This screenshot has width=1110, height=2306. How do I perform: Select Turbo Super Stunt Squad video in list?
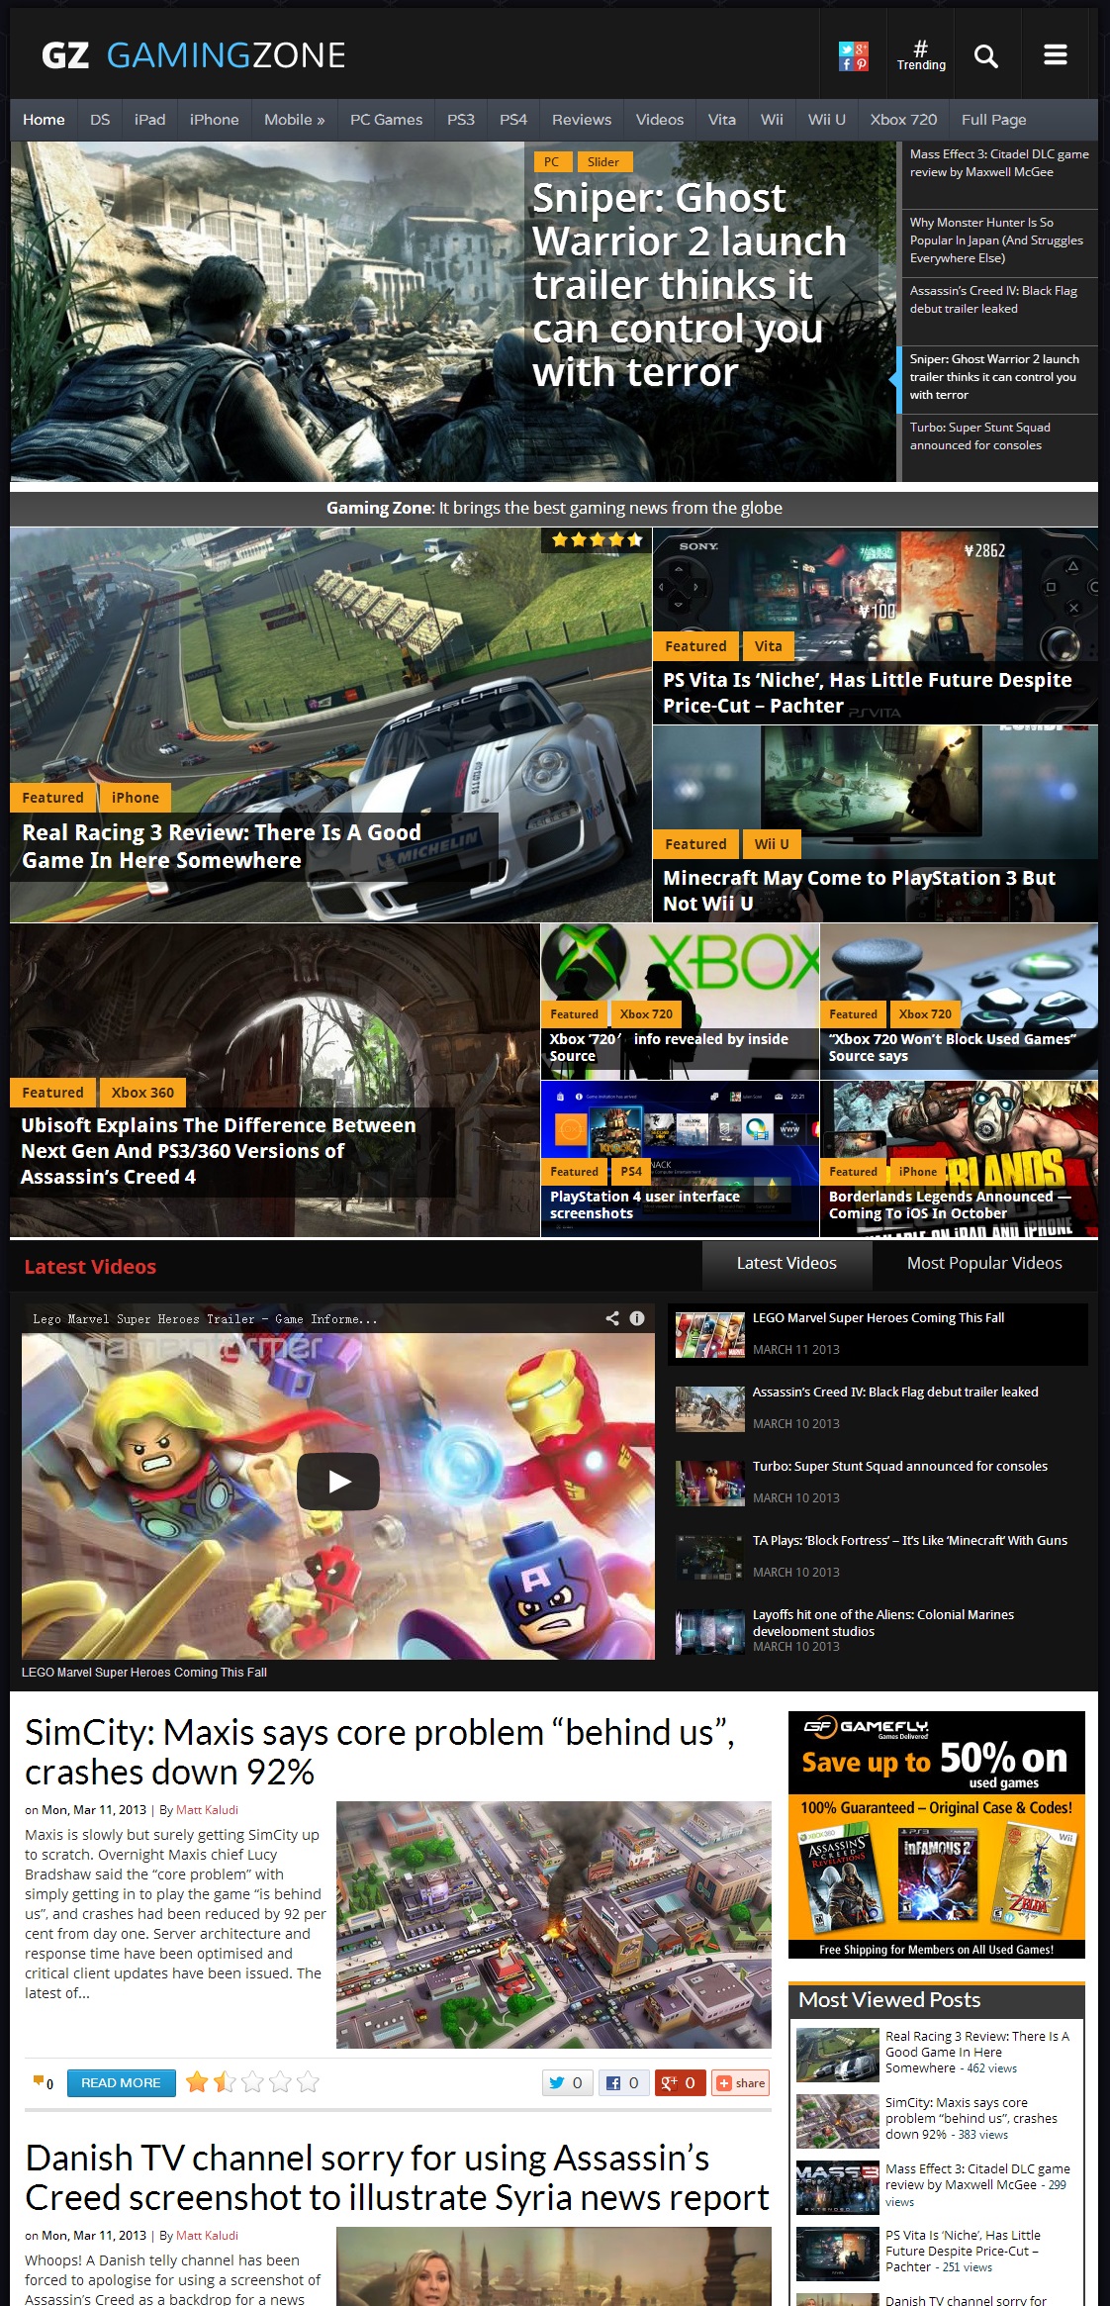coord(879,1482)
